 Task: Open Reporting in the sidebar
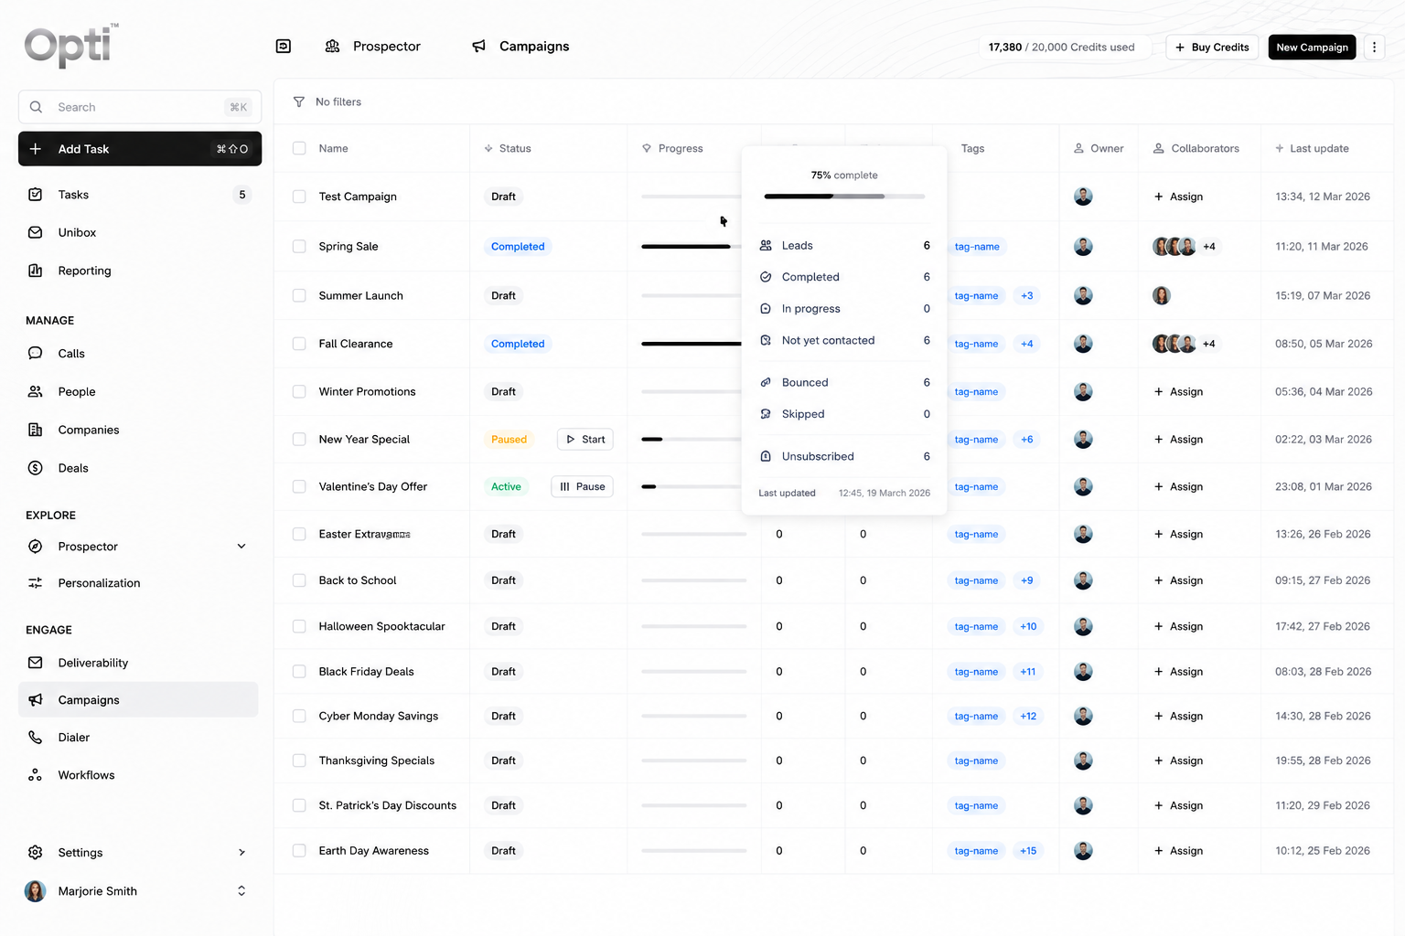coord(138,271)
